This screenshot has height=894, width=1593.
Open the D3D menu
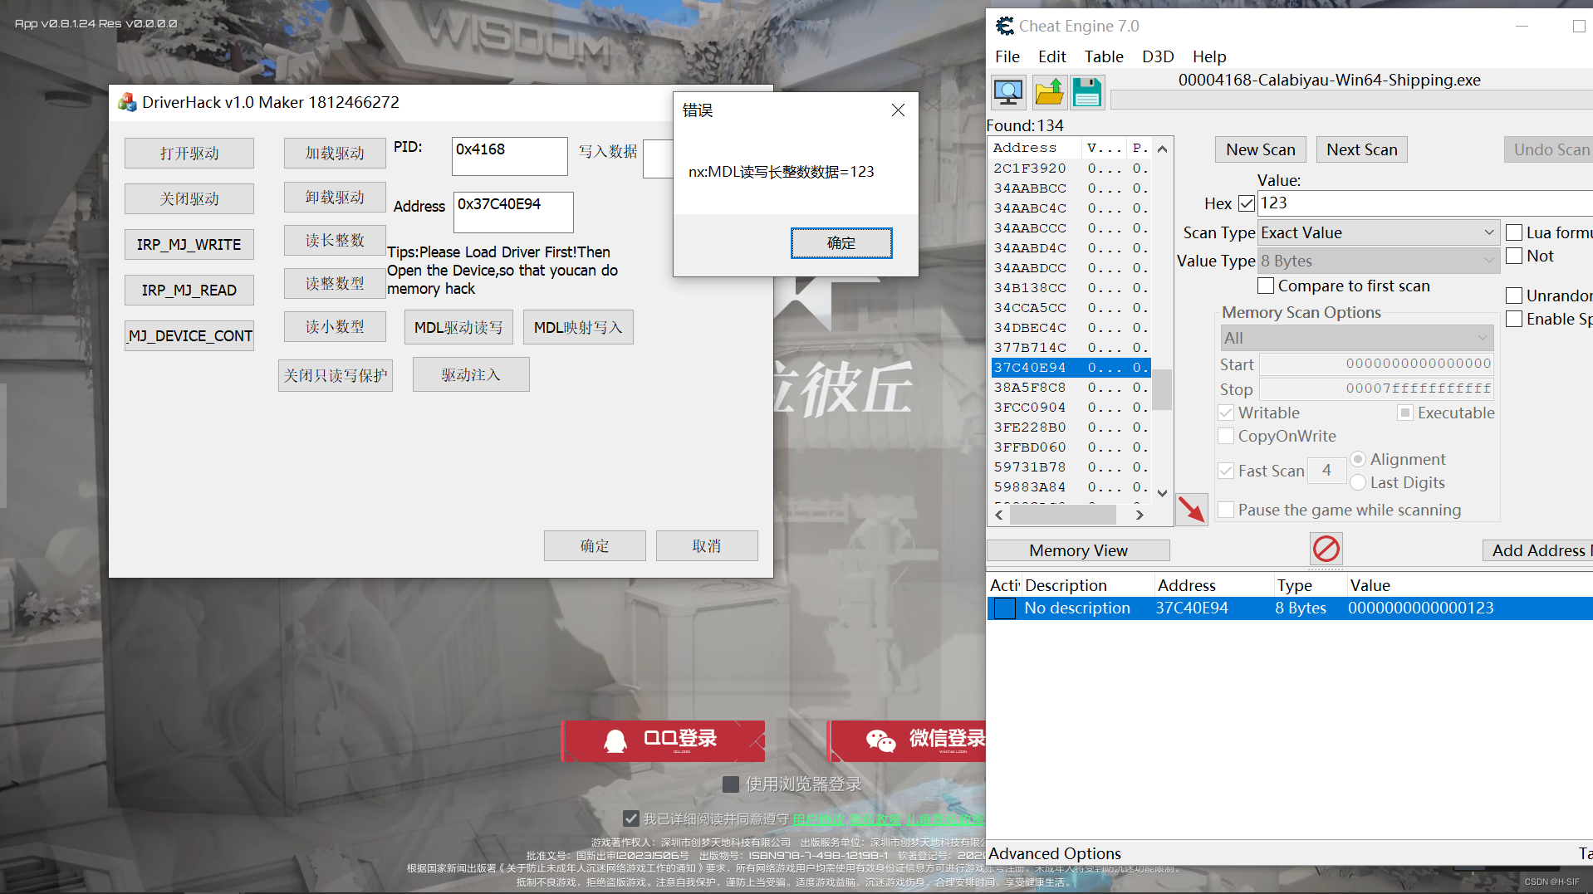[x=1158, y=56]
